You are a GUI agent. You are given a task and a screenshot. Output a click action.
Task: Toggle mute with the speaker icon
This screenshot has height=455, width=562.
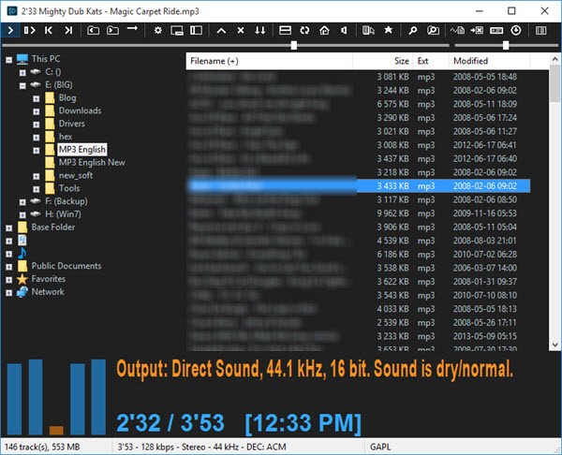pyautogui.click(x=344, y=31)
